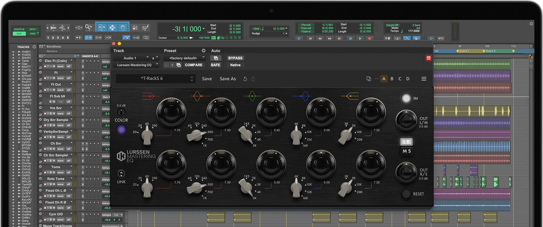Select the Grabber hand tool
Viewport: 543px width, 227px height.
coord(123,28)
